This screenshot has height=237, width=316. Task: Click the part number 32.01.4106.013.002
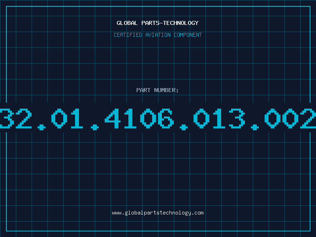158,119
